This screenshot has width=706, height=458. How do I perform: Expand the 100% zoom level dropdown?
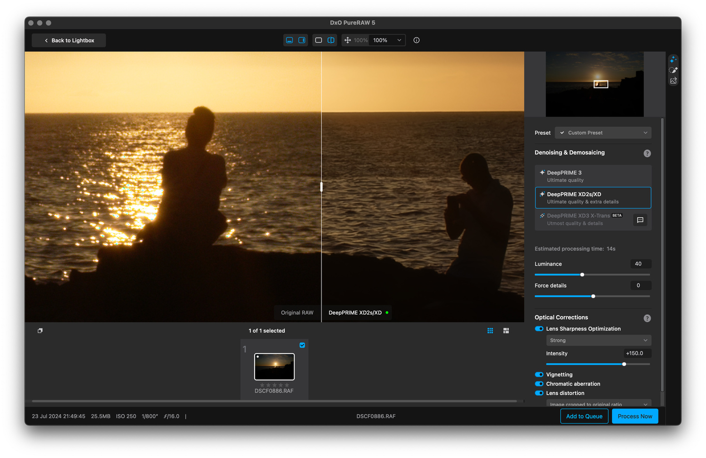click(x=388, y=40)
